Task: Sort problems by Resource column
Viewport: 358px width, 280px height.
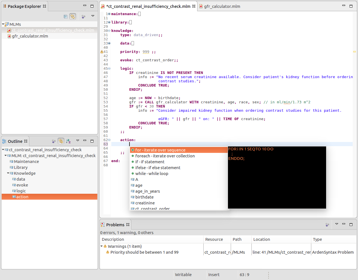Action: (x=217, y=239)
